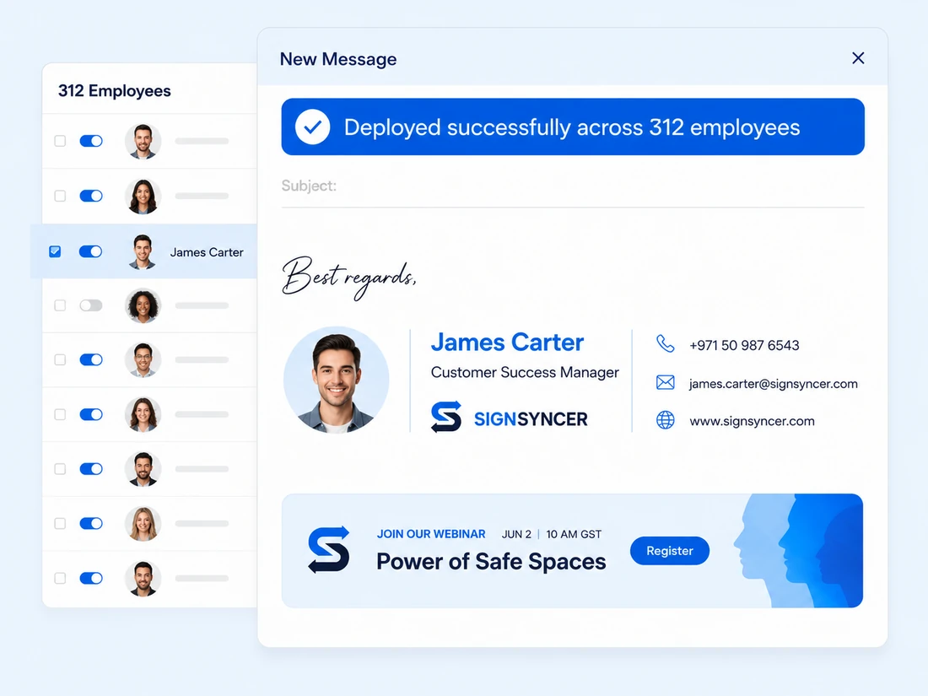The width and height of the screenshot is (928, 696).
Task: Click into the Subject field
Action: coord(572,186)
